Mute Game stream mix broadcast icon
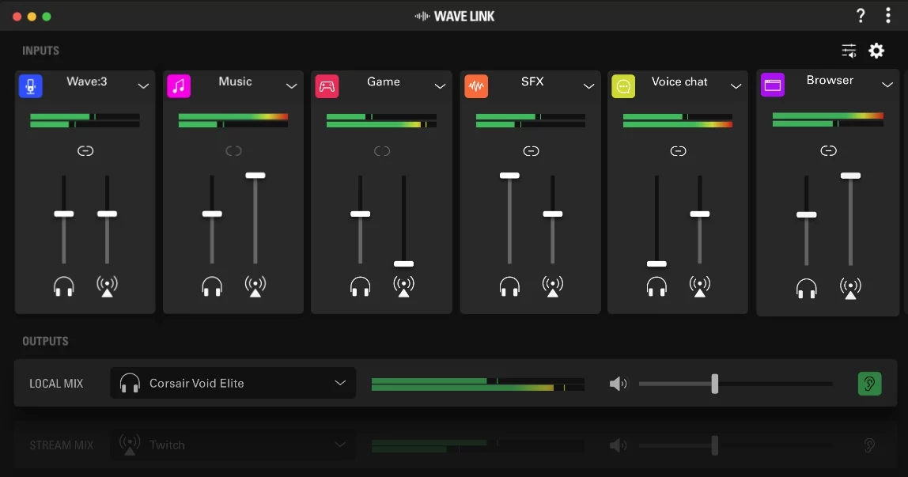The image size is (908, 477). coord(403,286)
